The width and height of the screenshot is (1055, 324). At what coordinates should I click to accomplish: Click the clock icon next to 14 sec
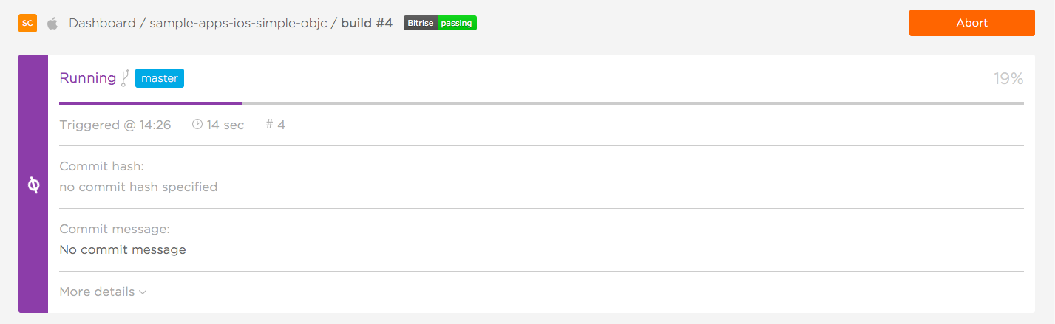tap(197, 124)
